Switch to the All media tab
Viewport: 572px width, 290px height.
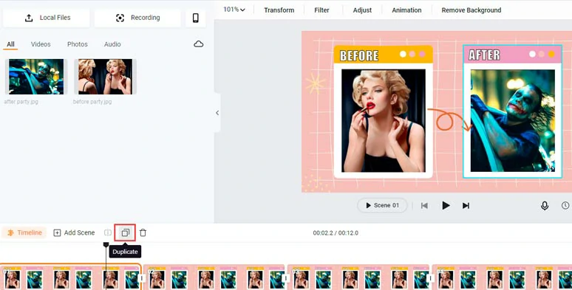click(10, 44)
